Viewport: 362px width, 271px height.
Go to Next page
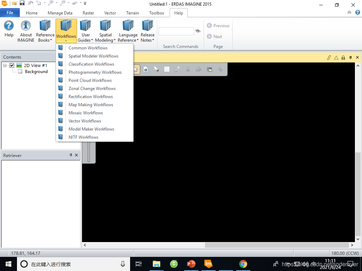(215, 36)
